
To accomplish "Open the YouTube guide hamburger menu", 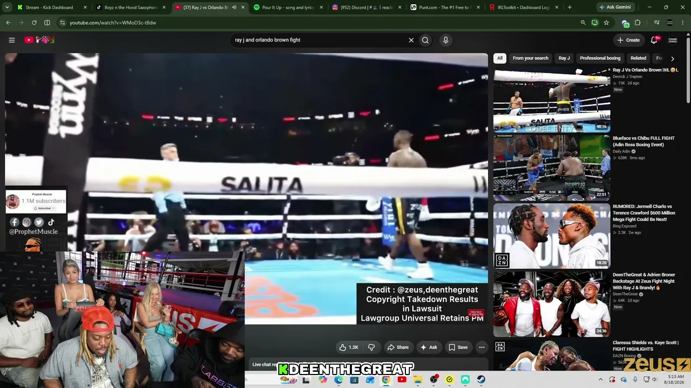I will (11, 40).
